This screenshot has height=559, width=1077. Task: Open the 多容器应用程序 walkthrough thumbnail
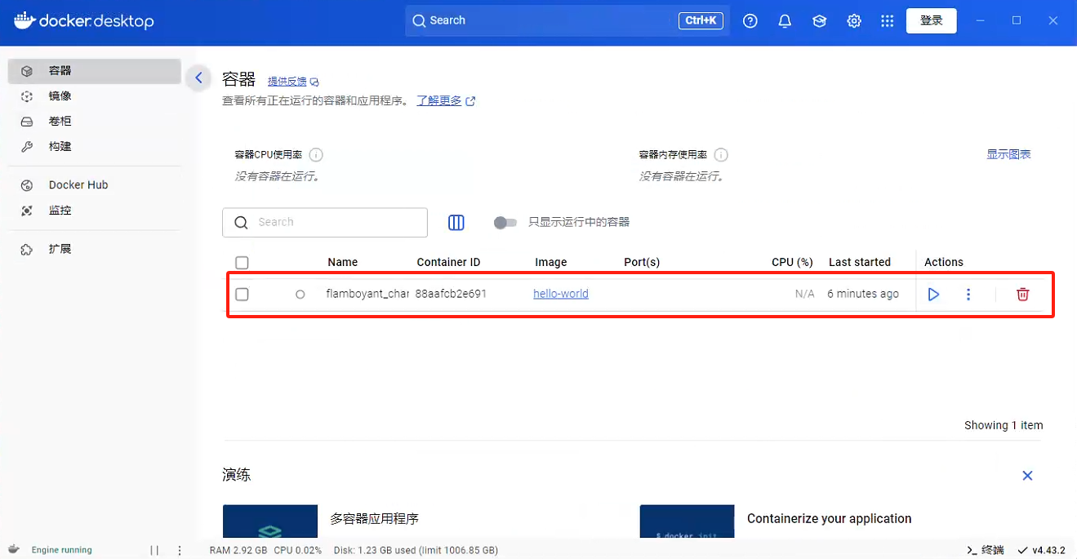point(270,521)
